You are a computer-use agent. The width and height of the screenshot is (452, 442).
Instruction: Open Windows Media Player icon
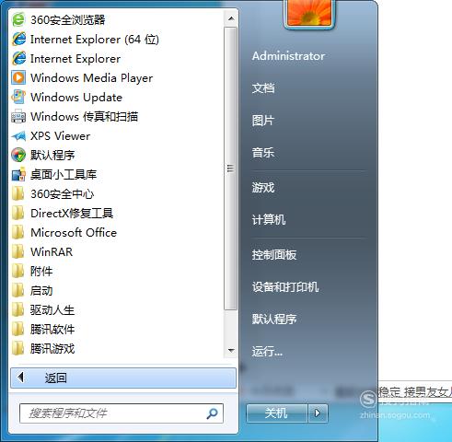[x=18, y=77]
